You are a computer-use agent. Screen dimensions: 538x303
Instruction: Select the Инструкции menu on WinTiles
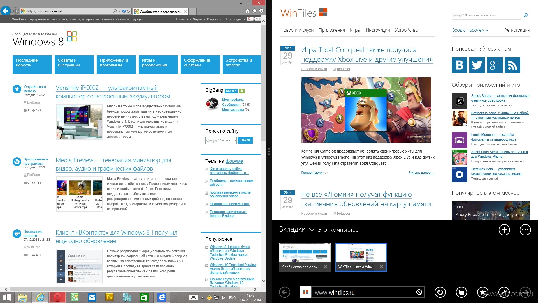coord(377,30)
